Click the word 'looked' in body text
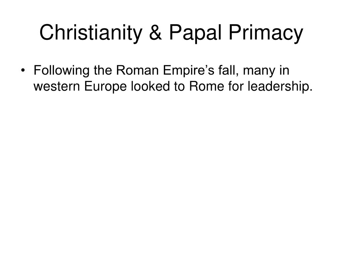This screenshot has width=343, height=257. (150, 86)
